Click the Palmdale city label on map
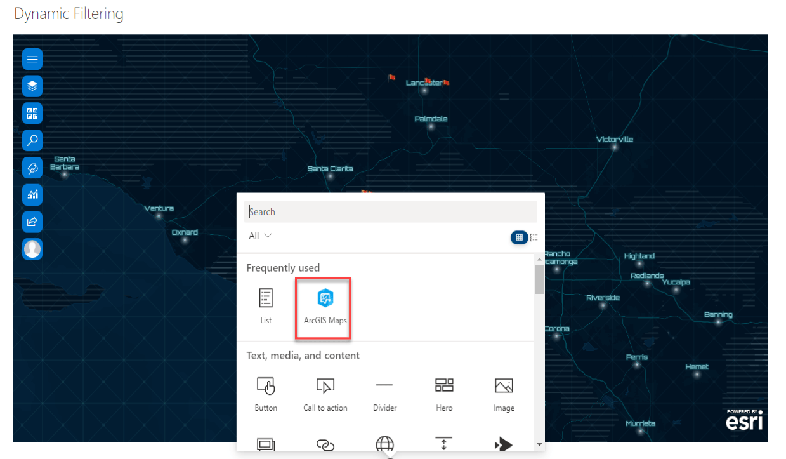Screen dimensions: 786x459 click(431, 119)
